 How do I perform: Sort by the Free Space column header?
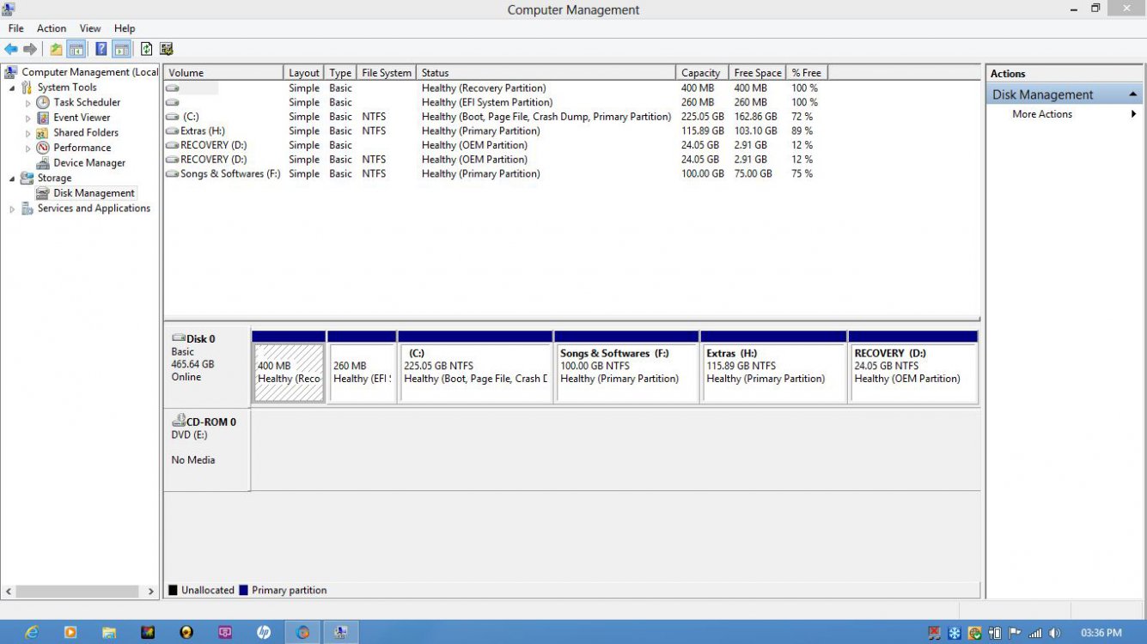[758, 73]
